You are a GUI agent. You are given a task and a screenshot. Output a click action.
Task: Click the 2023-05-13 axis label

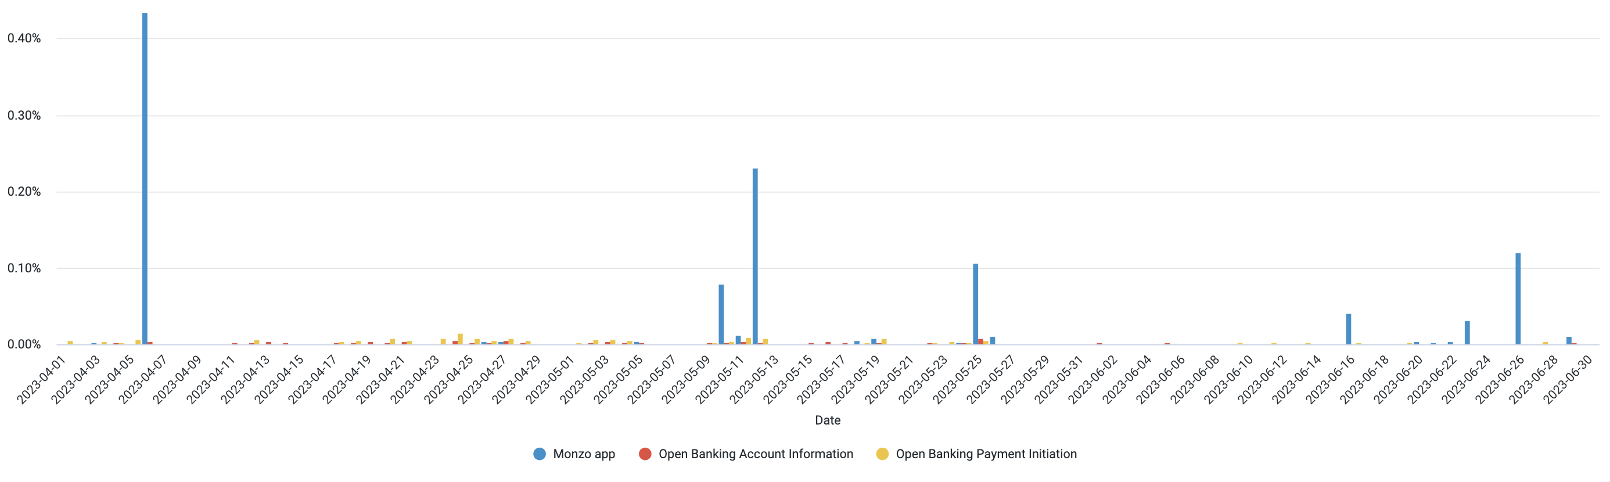pyautogui.click(x=754, y=379)
